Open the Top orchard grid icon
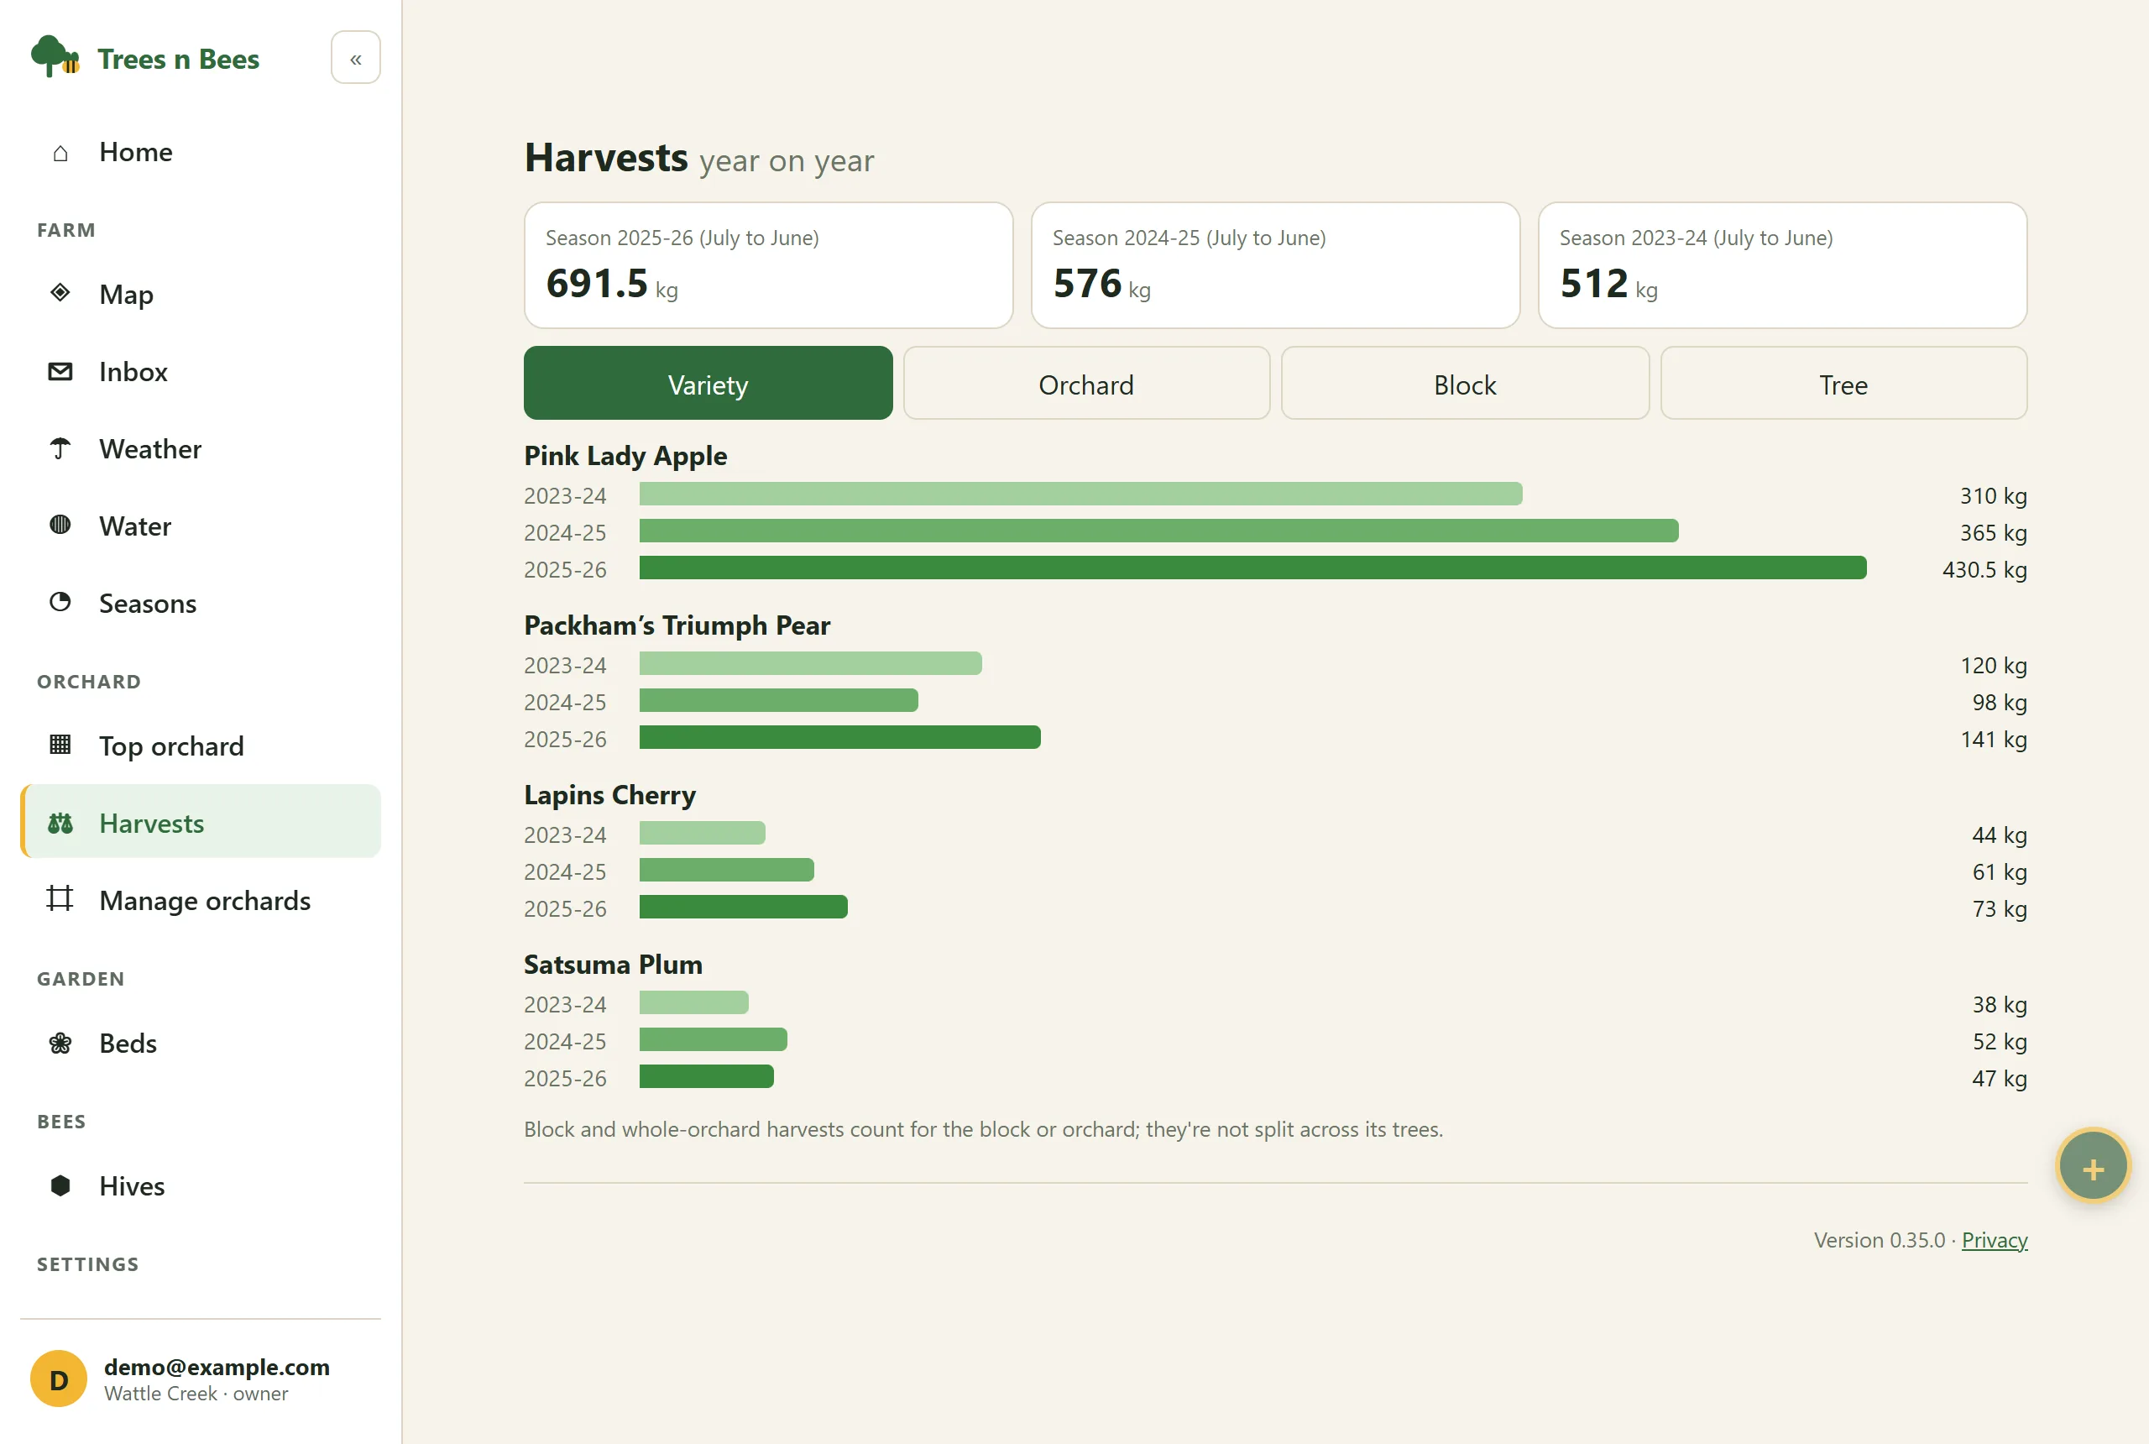The height and width of the screenshot is (1444, 2149). tap(60, 744)
